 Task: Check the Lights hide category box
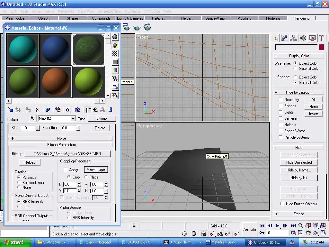pos(280,112)
